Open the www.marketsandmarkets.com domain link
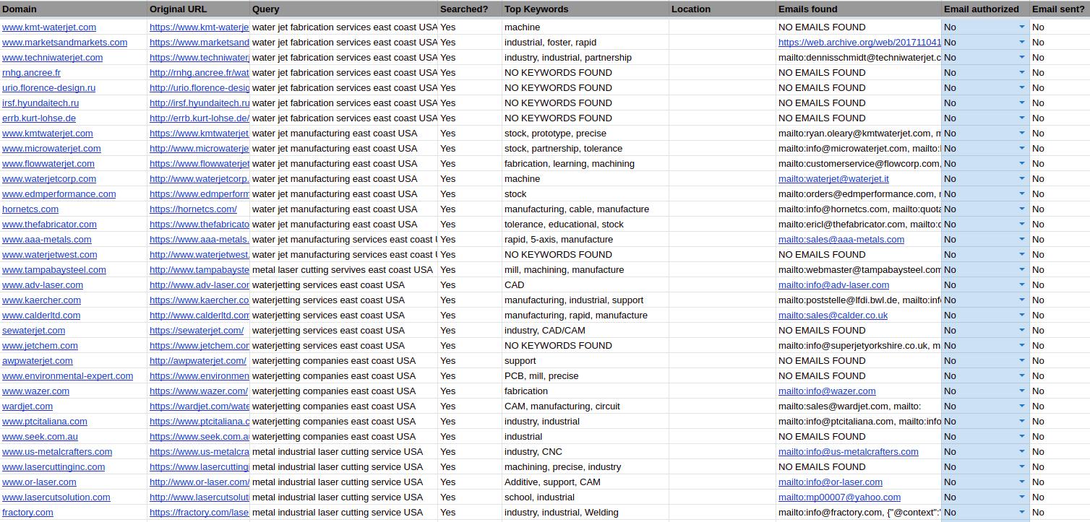This screenshot has width=1090, height=522. click(64, 42)
